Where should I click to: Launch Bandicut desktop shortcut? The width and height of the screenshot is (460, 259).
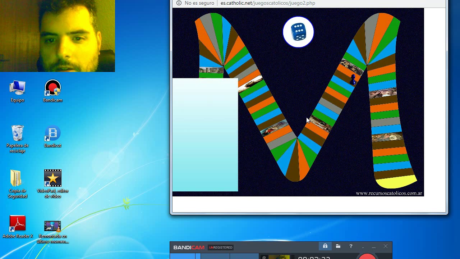pos(52,137)
